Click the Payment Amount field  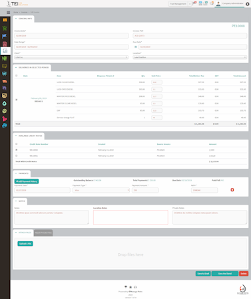pos(145,190)
